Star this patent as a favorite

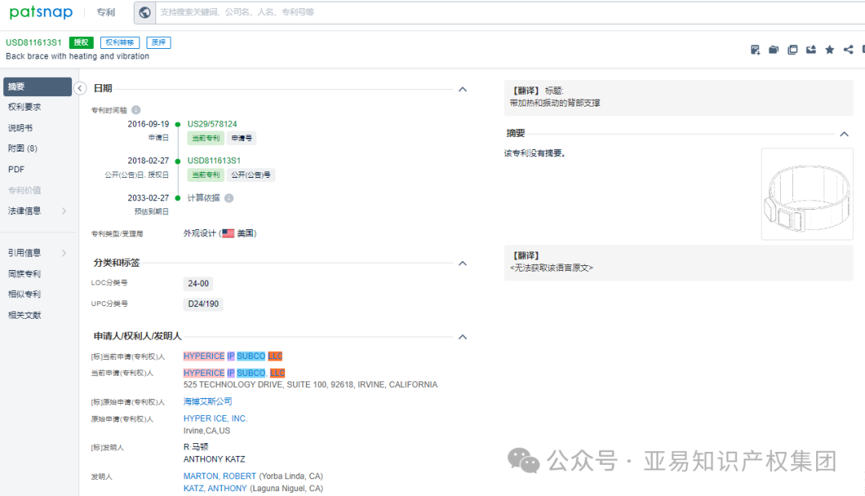[x=829, y=49]
